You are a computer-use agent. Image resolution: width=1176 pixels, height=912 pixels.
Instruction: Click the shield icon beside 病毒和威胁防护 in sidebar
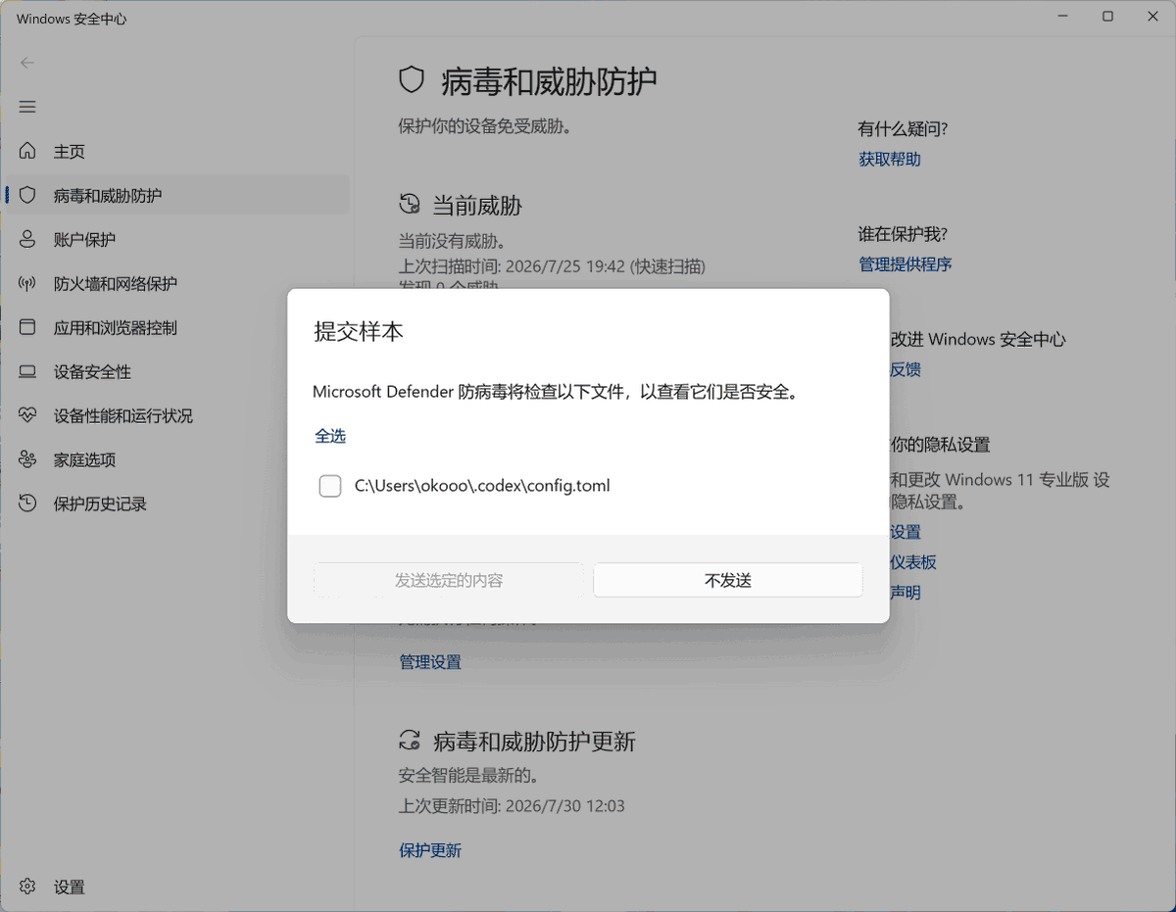click(27, 195)
